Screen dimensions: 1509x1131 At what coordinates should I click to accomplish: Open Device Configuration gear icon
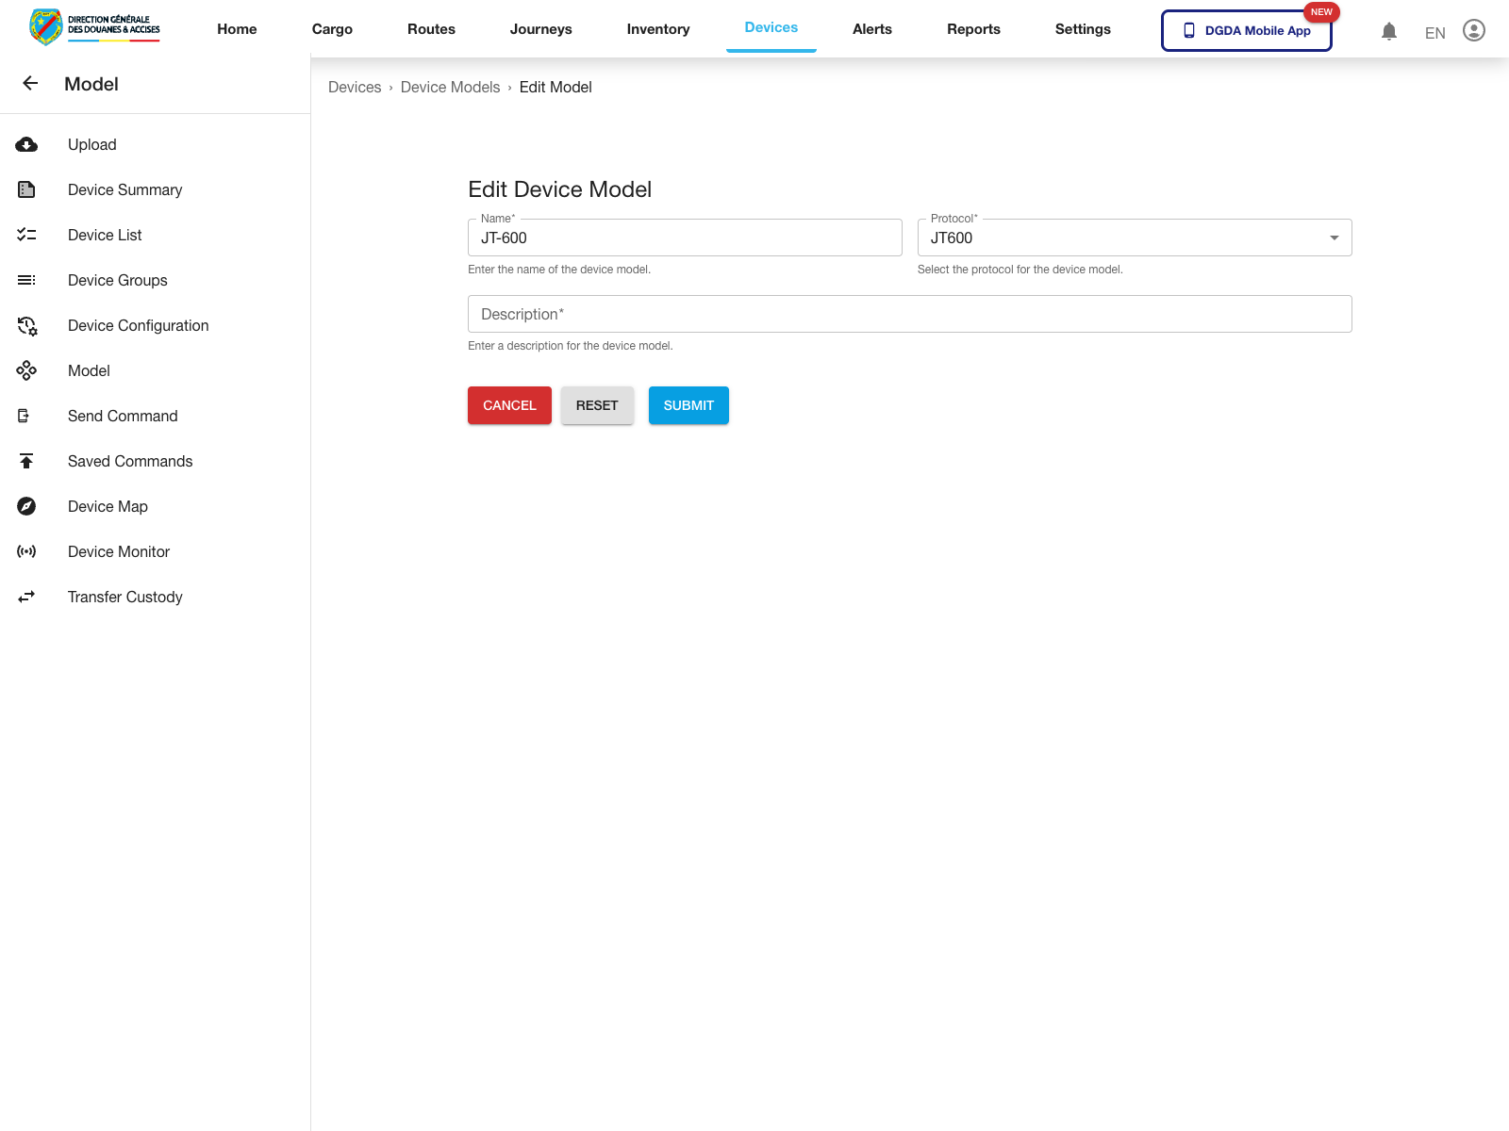click(26, 325)
